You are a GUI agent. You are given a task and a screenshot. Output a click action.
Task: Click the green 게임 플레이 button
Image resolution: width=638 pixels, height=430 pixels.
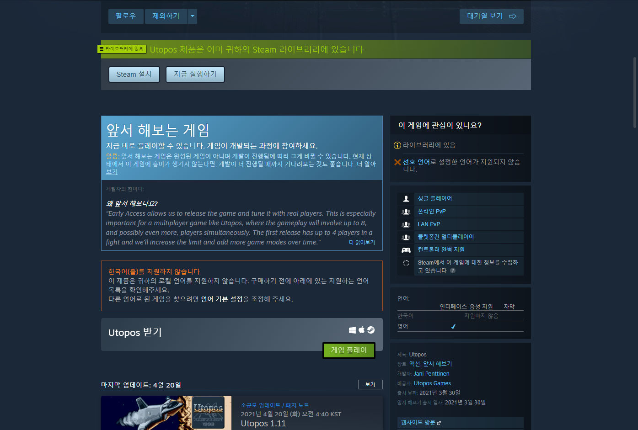[x=349, y=350]
